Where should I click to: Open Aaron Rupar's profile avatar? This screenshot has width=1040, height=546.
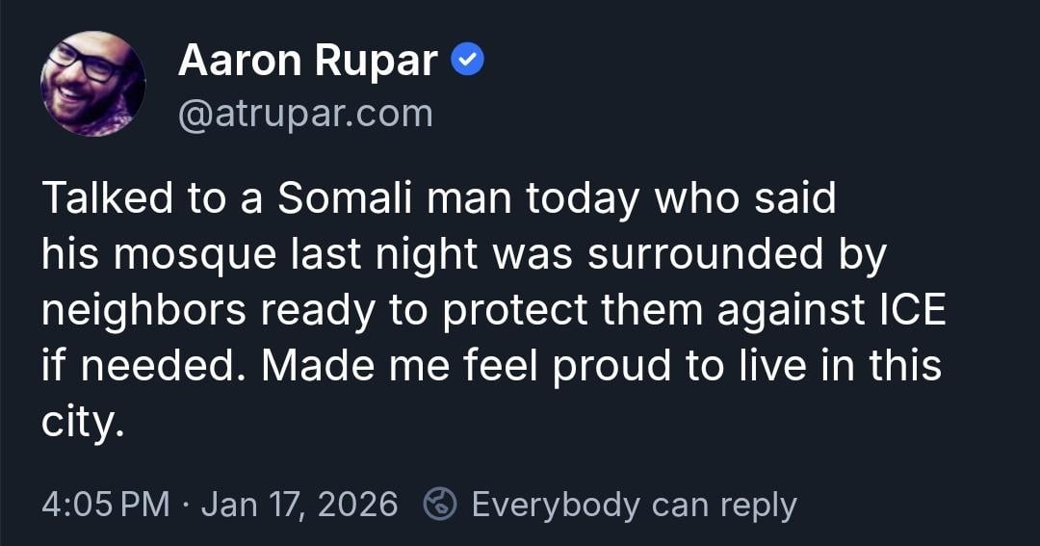[92, 84]
